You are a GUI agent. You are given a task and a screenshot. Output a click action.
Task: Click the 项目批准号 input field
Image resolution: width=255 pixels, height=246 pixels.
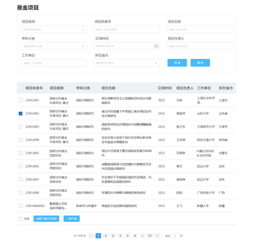click(126, 29)
